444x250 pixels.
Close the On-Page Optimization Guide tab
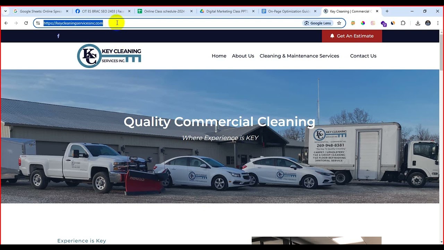tap(315, 11)
